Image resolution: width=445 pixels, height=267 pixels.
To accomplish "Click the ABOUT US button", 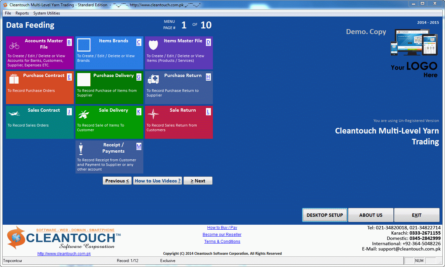I will (371, 215).
